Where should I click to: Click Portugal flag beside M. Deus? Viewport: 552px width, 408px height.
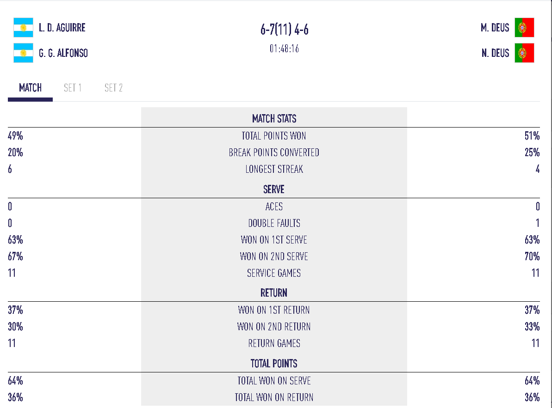[524, 27]
